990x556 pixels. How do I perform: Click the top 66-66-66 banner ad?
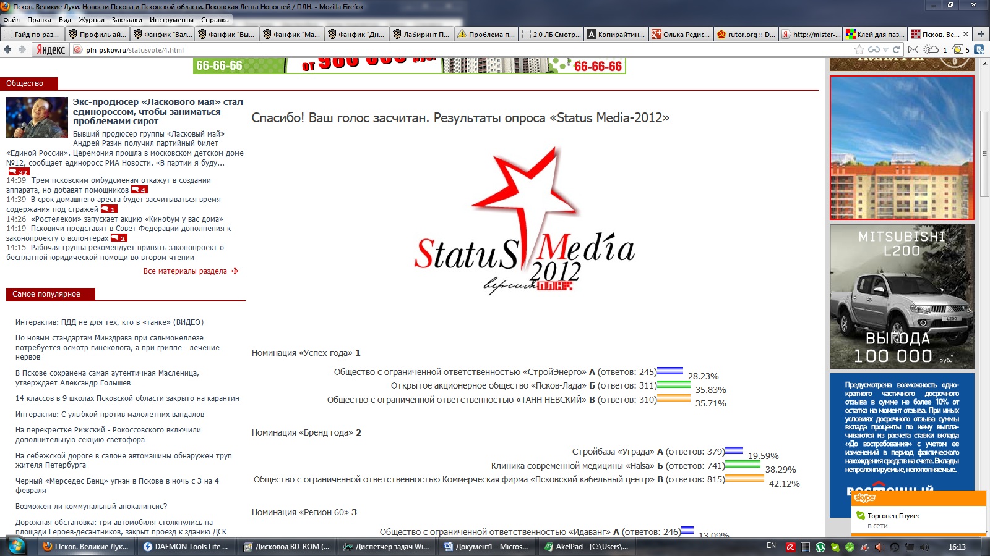coord(410,65)
